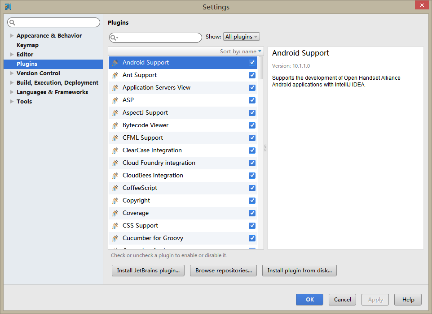The height and width of the screenshot is (314, 432).
Task: Uncheck CFML Support plugin
Action: click(x=252, y=138)
